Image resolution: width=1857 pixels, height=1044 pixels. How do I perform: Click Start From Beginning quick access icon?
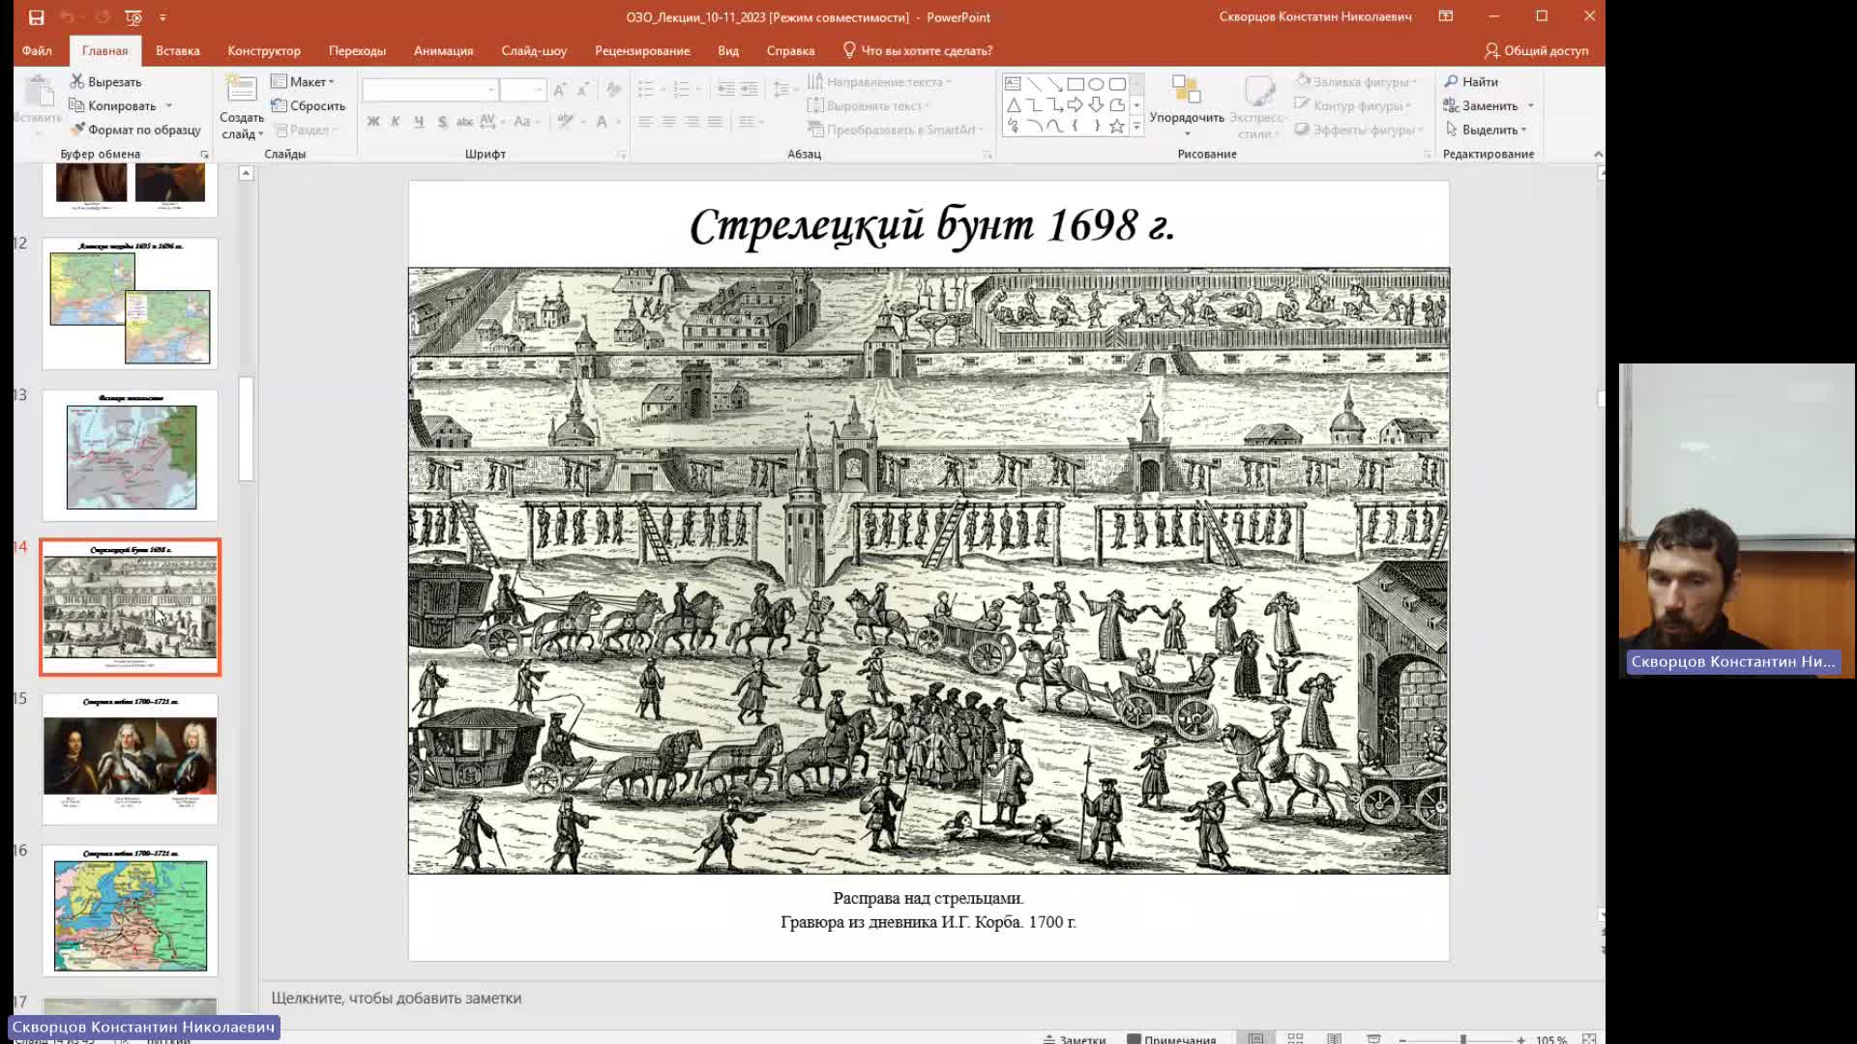pyautogui.click(x=133, y=17)
